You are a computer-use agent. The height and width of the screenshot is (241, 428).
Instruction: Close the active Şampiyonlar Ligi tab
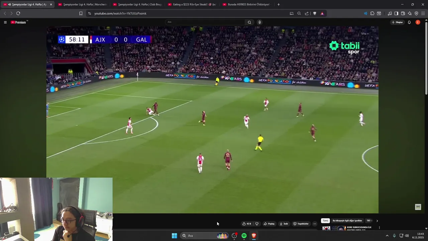(x=51, y=4)
